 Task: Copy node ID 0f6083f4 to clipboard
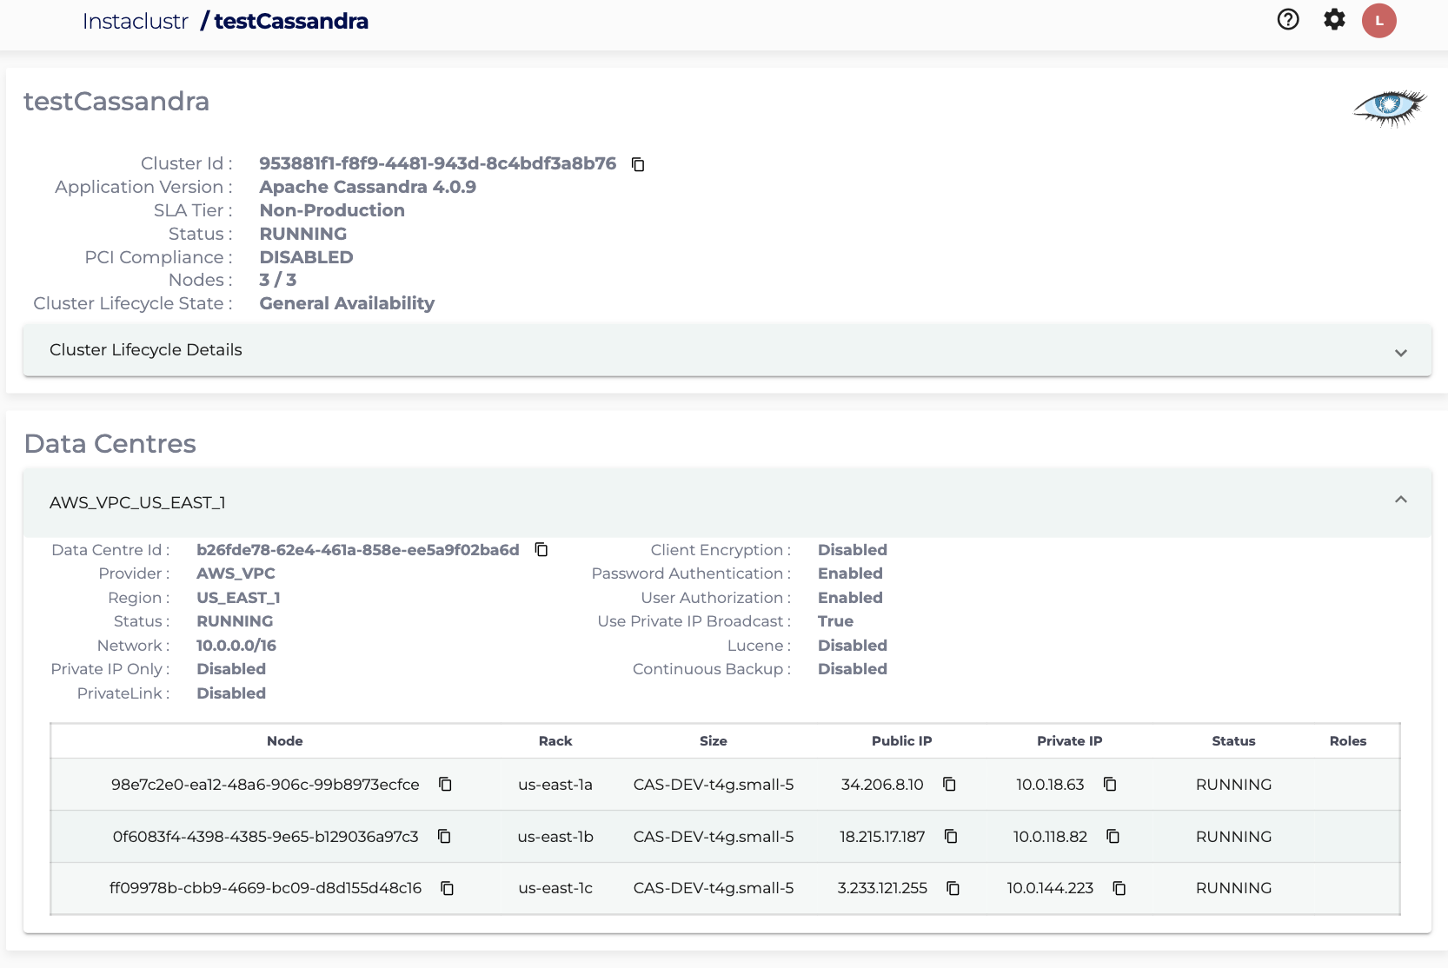point(444,837)
